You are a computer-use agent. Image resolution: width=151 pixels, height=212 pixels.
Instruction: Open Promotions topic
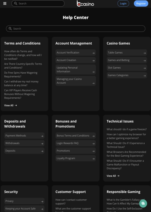pyautogui.click(x=75, y=151)
